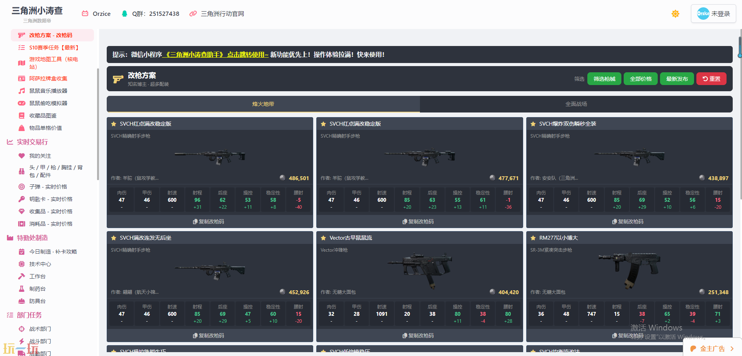Viewport: 742px width, 356px height.
Task: Click the Orzice logo link in header
Action: tap(96, 14)
